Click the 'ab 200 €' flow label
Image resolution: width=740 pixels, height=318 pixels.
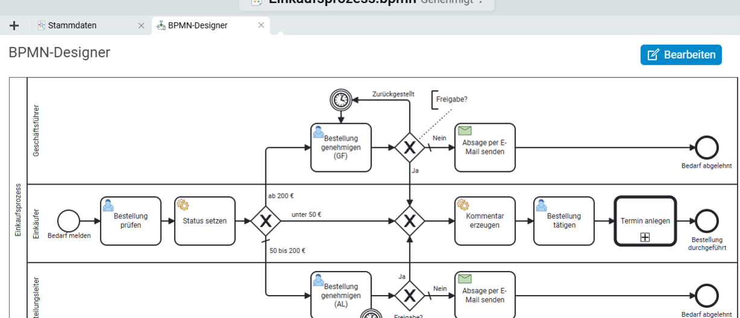pyautogui.click(x=281, y=196)
